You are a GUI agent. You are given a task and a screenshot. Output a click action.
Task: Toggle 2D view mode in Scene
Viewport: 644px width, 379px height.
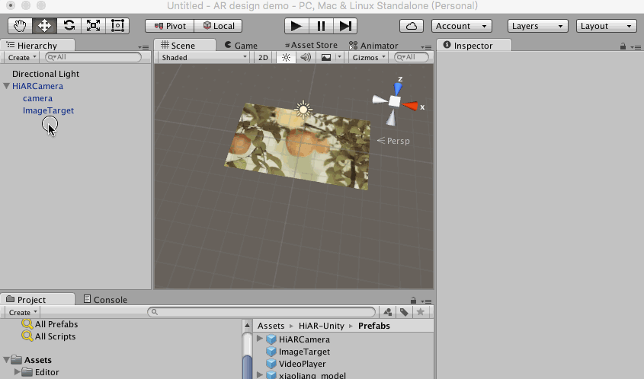(x=263, y=57)
